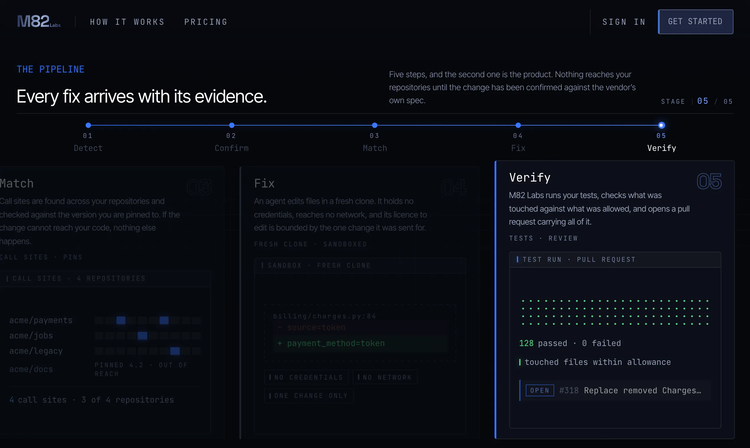Image resolution: width=750 pixels, height=448 pixels.
Task: Jump to stage 01 Detect marker
Action: point(88,125)
